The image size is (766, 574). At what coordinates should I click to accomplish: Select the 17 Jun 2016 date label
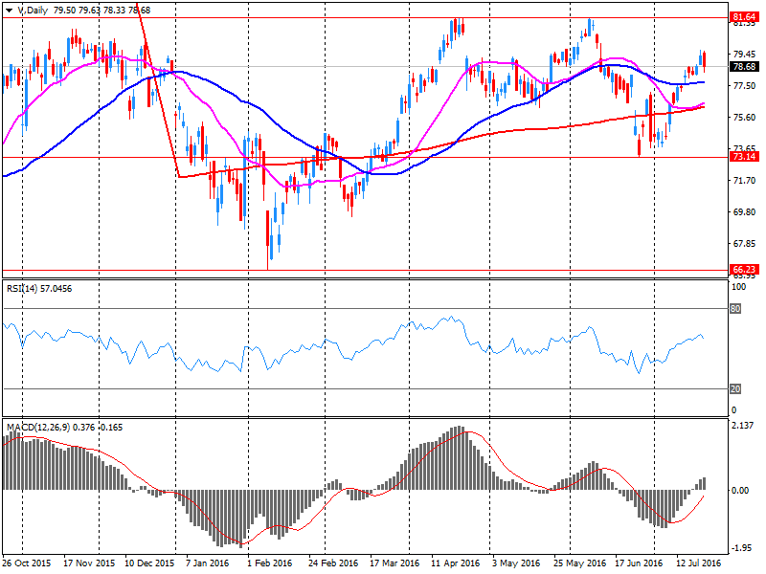coord(639,563)
